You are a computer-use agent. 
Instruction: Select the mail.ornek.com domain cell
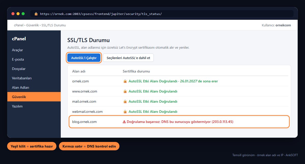pyautogui.click(x=84, y=101)
